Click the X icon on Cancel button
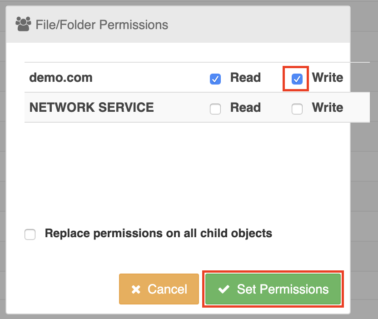378x319 pixels. (x=136, y=289)
